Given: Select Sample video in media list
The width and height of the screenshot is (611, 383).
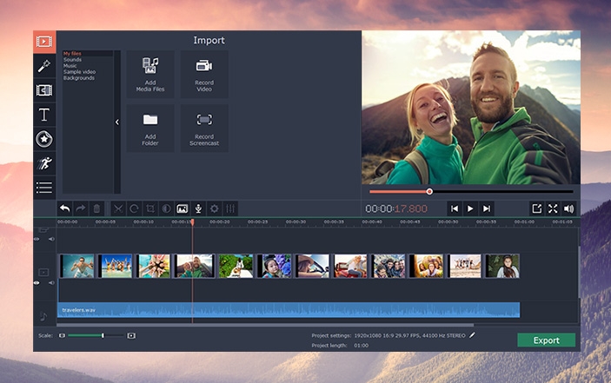Looking at the screenshot, I should (80, 72).
